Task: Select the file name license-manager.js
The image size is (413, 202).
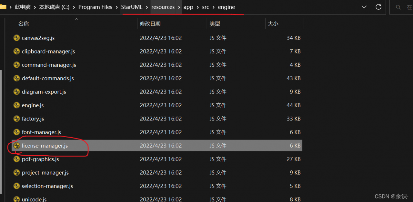Action: 45,146
